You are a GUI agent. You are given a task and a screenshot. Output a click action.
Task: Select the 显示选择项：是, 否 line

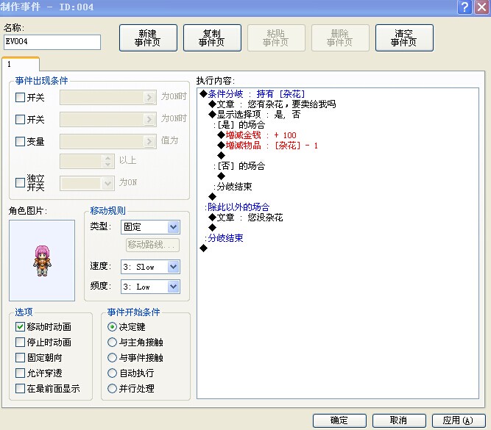click(255, 115)
